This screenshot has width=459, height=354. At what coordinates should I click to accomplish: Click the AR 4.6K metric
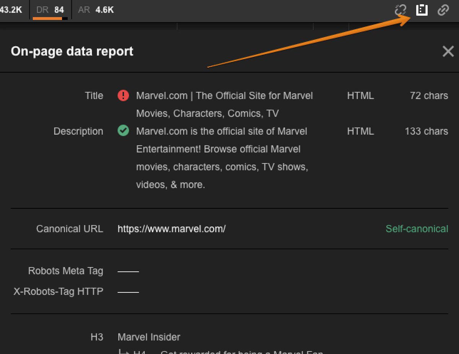96,10
